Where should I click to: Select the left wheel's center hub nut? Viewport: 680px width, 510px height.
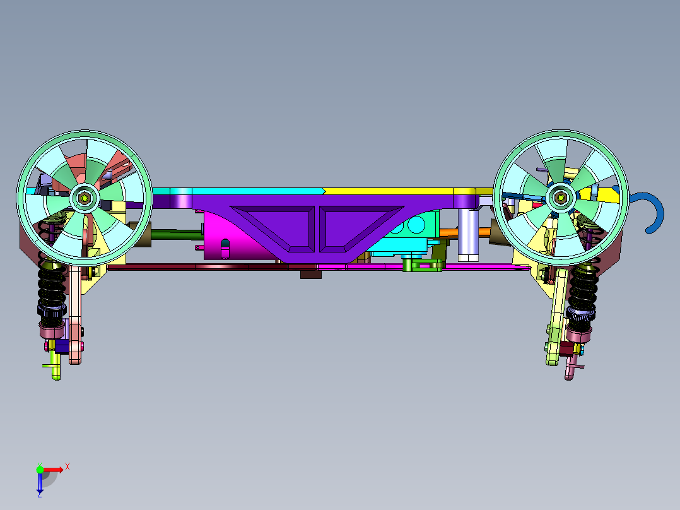point(84,198)
